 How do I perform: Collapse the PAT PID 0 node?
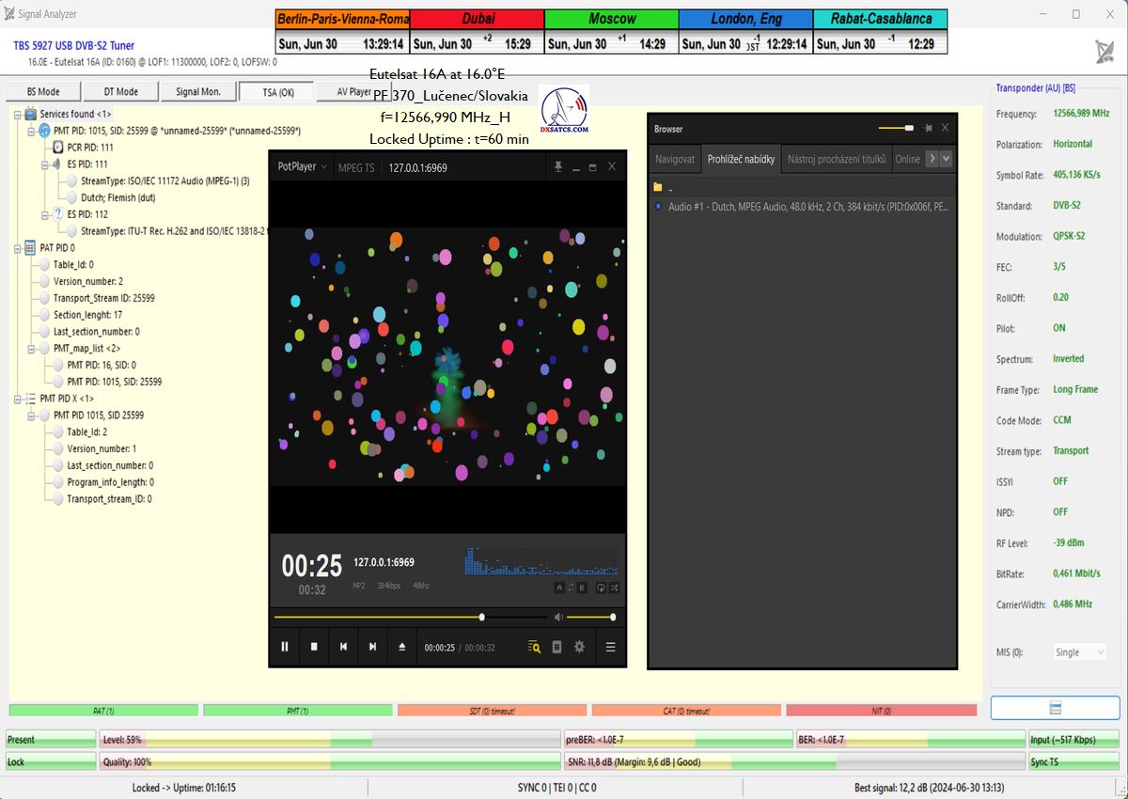click(x=18, y=248)
